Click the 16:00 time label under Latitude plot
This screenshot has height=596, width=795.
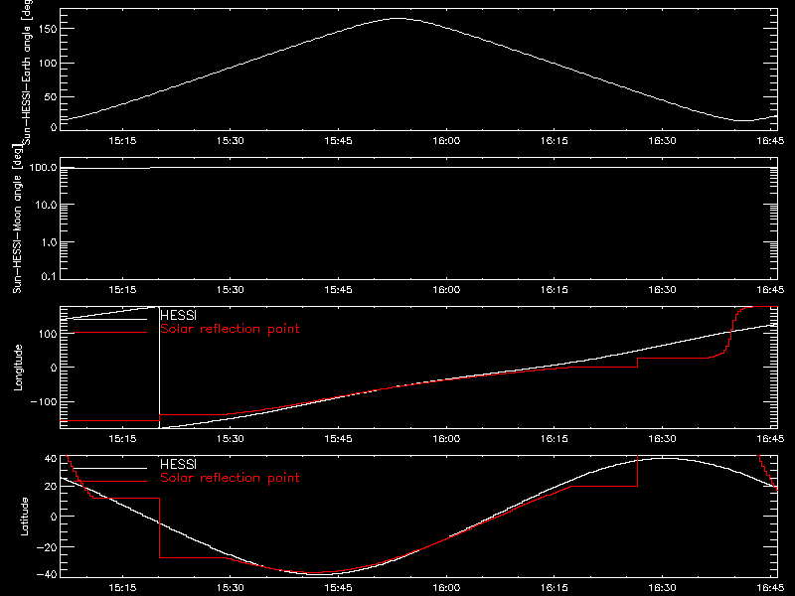[x=446, y=588]
